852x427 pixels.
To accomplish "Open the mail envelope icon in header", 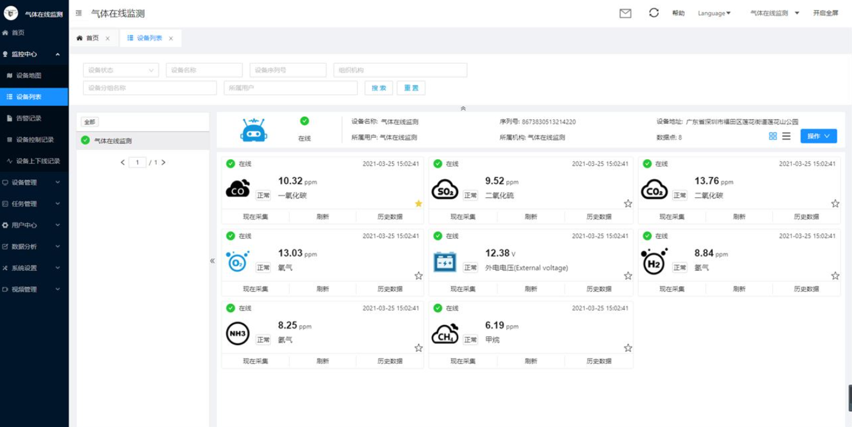I will pos(625,13).
